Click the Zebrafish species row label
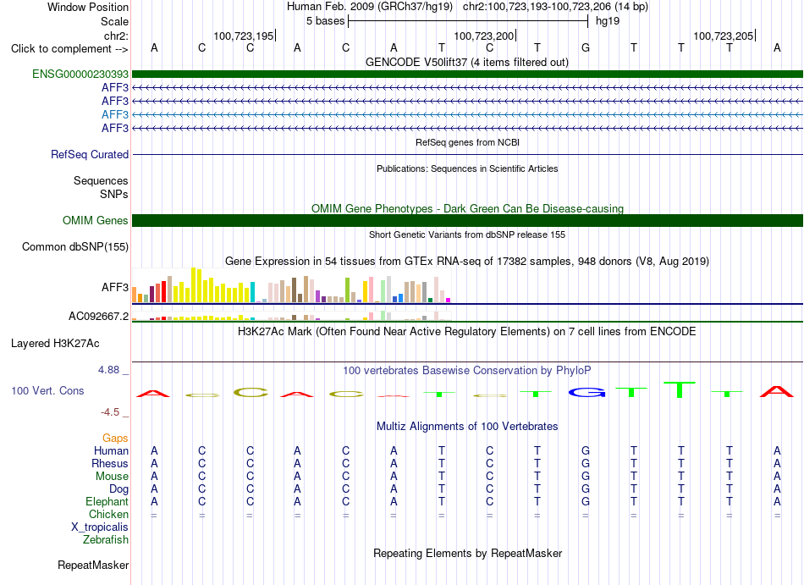This screenshot has height=585, width=804. (106, 540)
